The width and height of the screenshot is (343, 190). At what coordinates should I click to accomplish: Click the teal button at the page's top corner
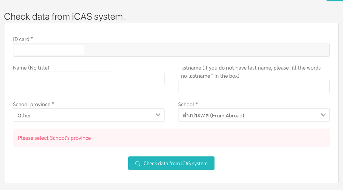(335, 1)
